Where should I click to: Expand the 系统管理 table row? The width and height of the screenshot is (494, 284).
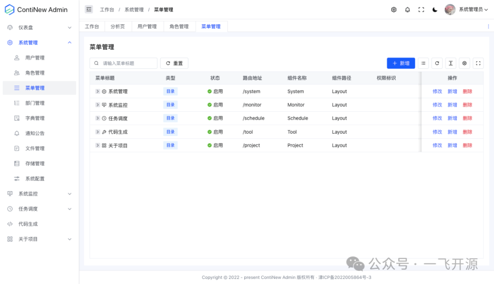point(97,91)
